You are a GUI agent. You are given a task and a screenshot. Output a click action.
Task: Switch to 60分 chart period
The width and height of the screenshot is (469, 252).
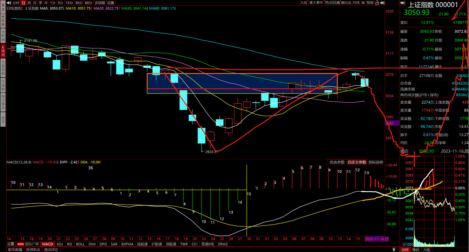point(89,3)
